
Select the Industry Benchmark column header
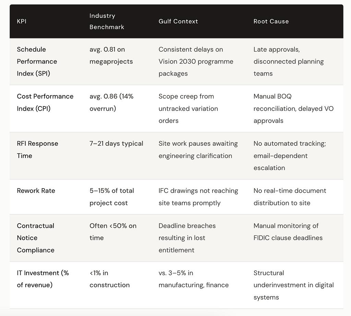point(107,21)
